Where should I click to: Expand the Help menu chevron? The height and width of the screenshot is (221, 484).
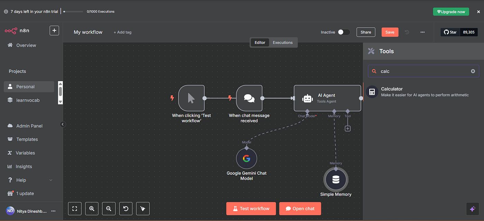[51, 180]
